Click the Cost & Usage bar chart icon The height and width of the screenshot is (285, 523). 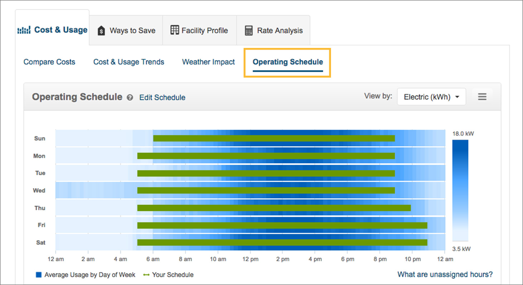tap(24, 30)
